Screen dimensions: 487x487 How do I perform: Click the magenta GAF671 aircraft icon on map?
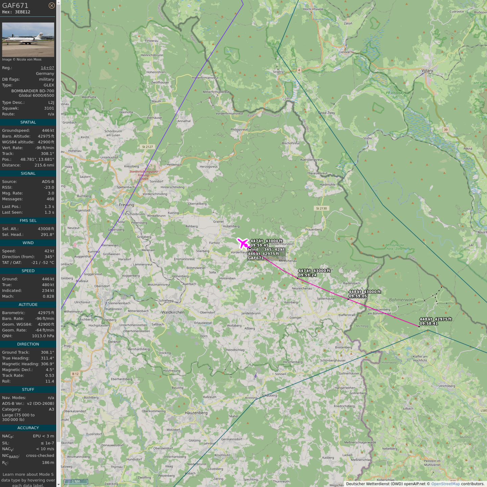tap(242, 243)
